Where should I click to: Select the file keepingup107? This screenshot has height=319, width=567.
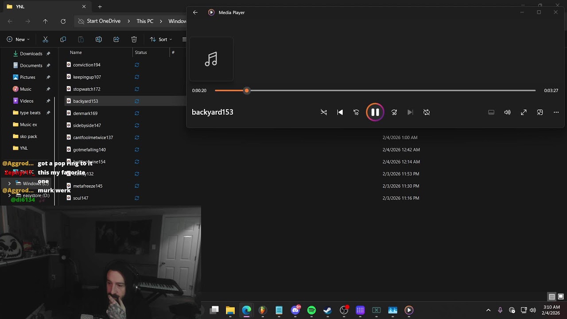point(87,77)
